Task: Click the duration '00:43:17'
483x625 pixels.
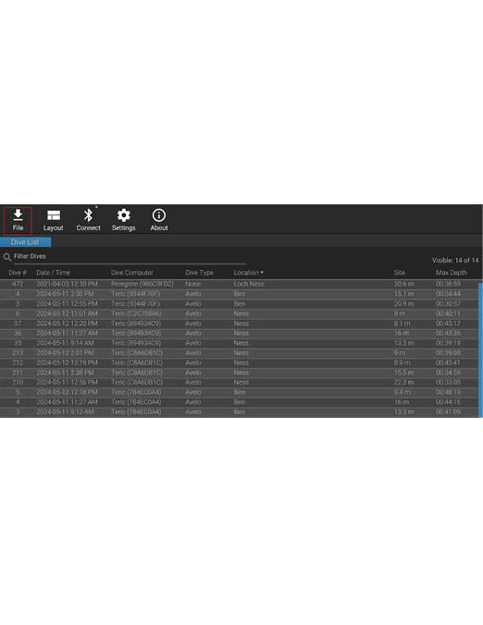Action: click(x=448, y=324)
